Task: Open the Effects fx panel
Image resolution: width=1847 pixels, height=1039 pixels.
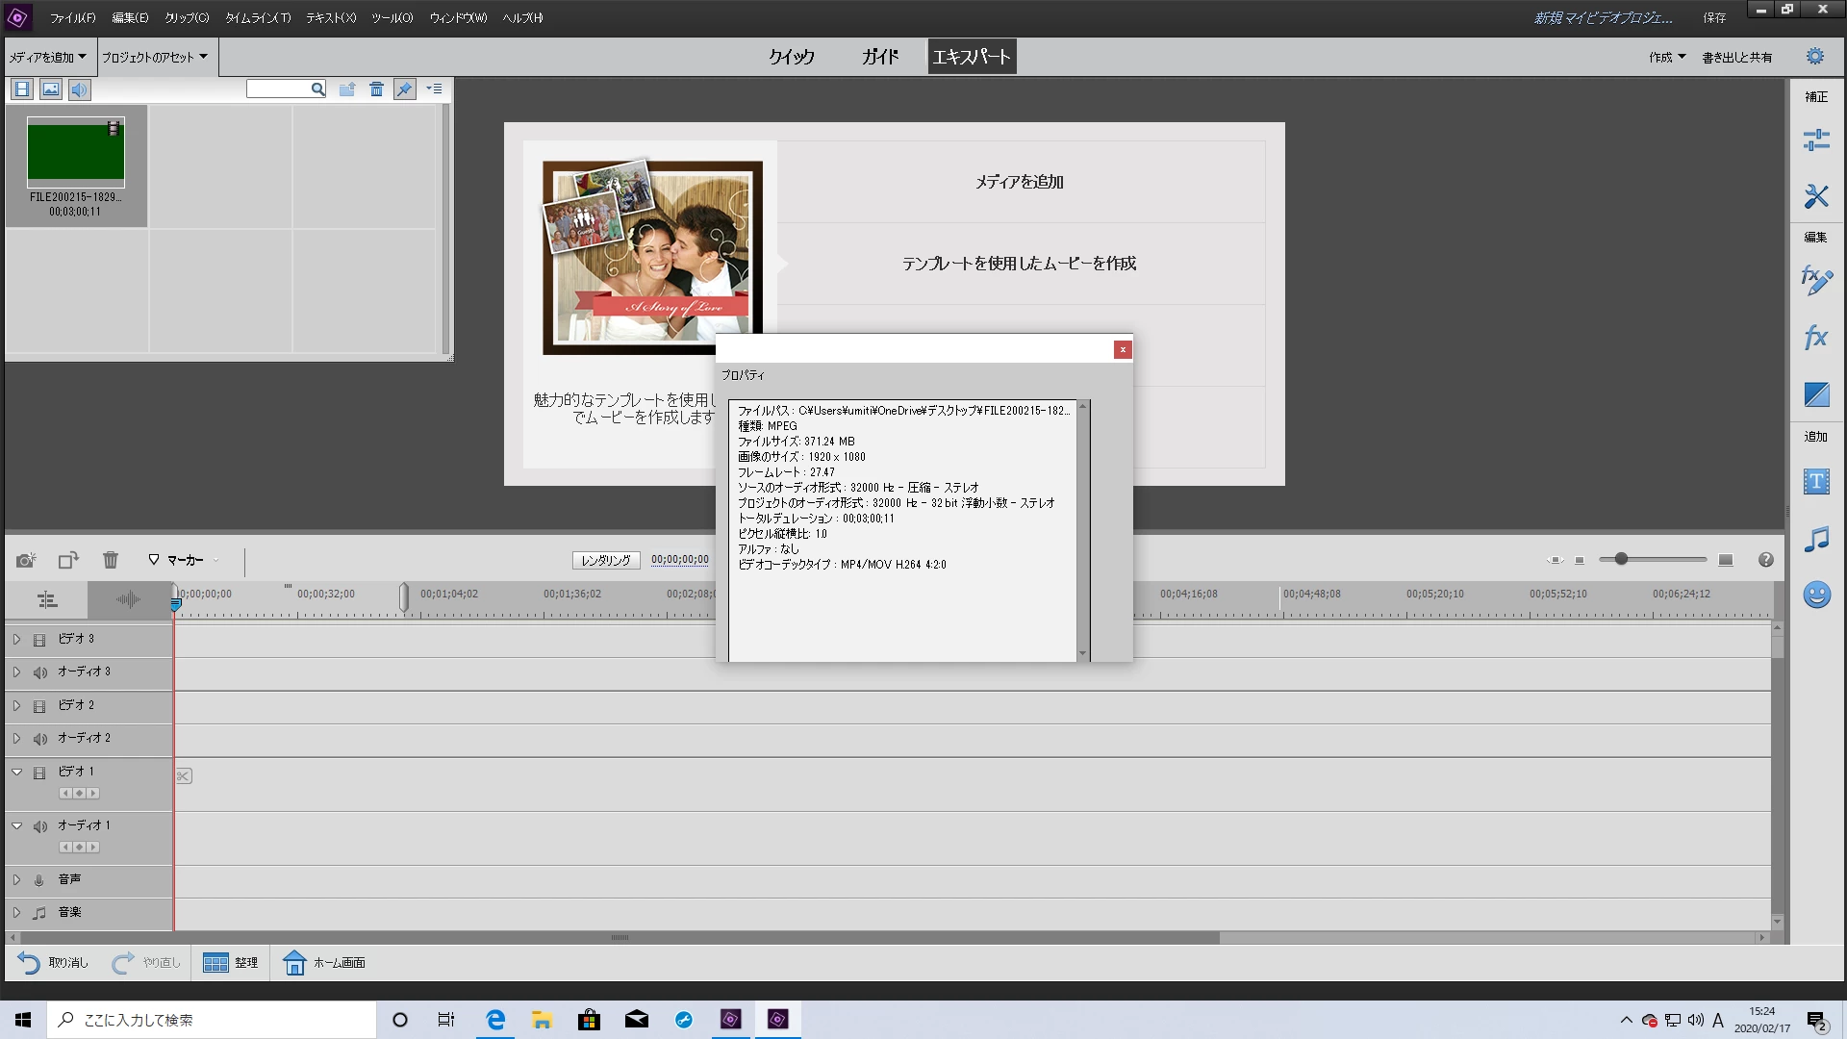Action: click(1815, 338)
